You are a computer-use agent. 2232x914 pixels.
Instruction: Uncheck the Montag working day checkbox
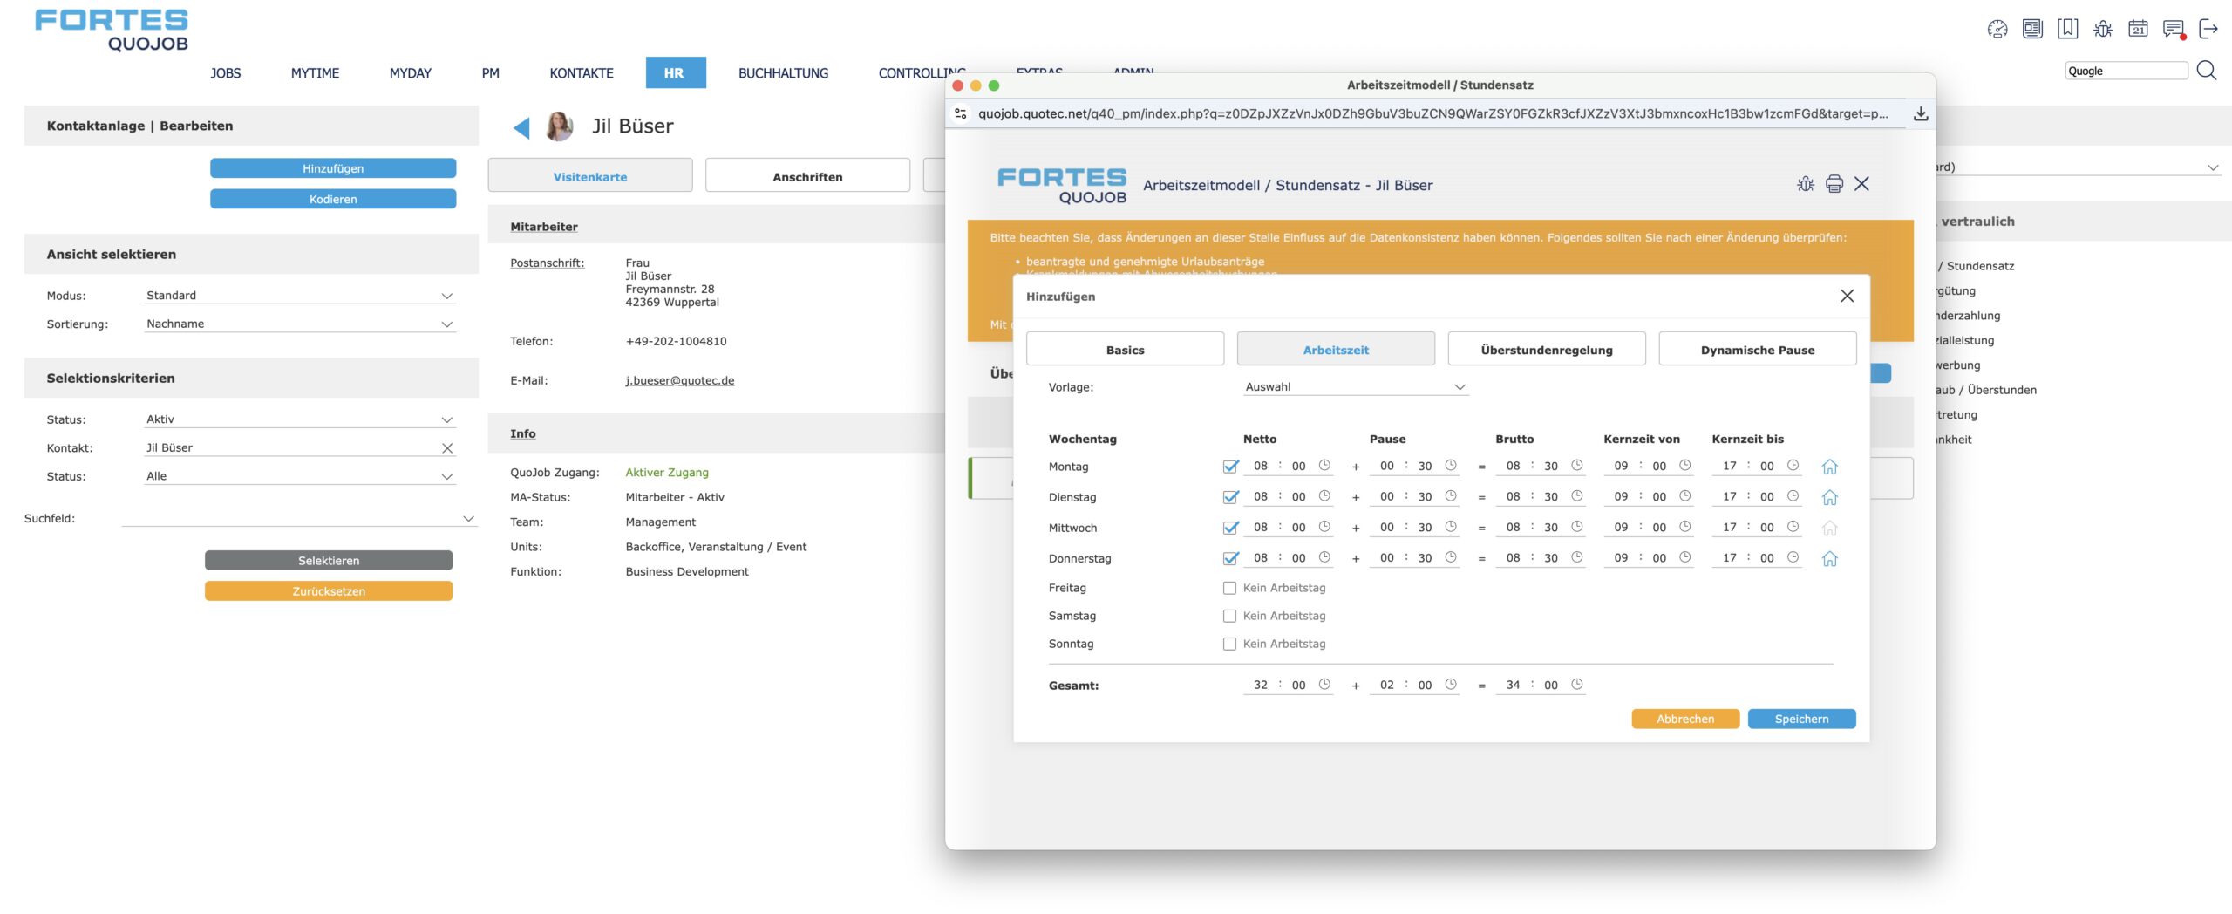(x=1230, y=467)
